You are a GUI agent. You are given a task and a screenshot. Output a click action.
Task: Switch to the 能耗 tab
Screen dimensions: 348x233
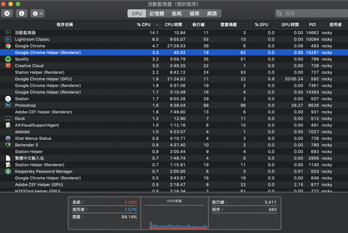click(177, 14)
